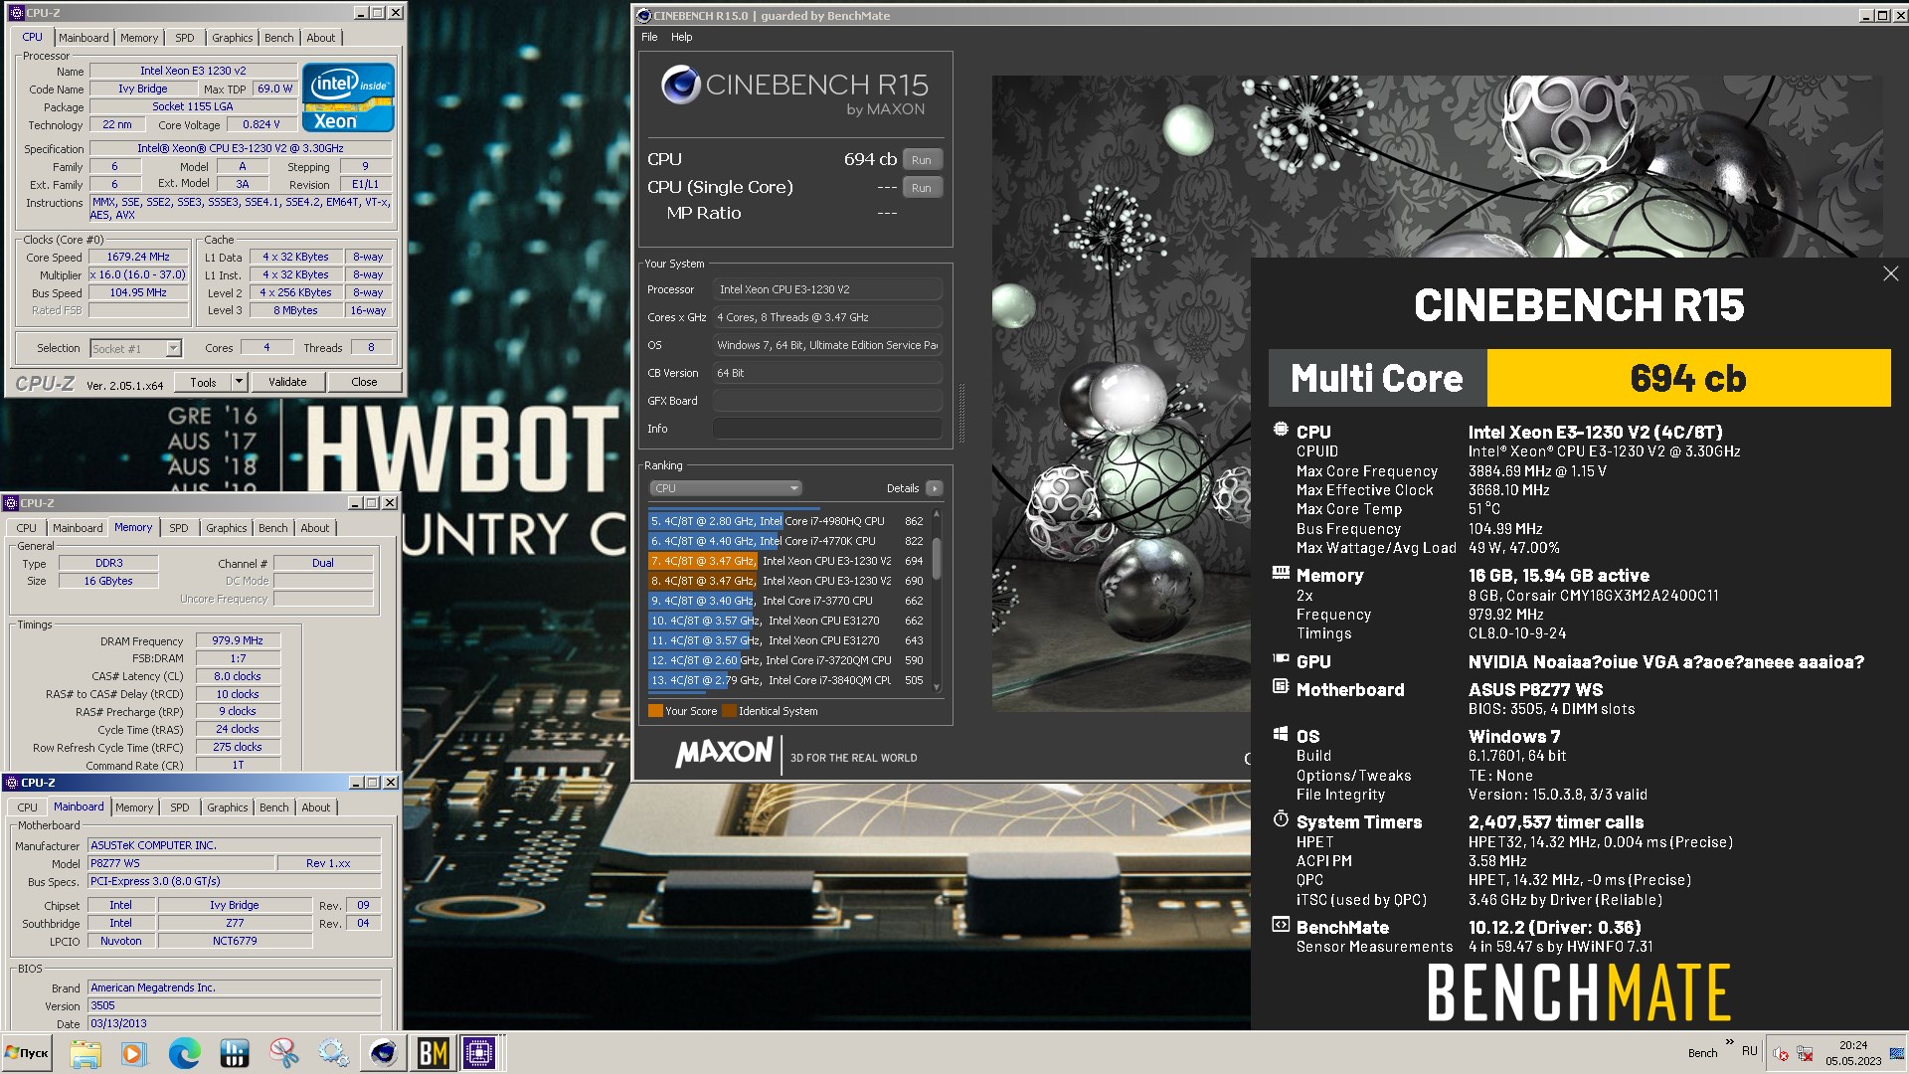Open the Help menu in Cinebench
1909x1074 pixels.
pos(681,37)
